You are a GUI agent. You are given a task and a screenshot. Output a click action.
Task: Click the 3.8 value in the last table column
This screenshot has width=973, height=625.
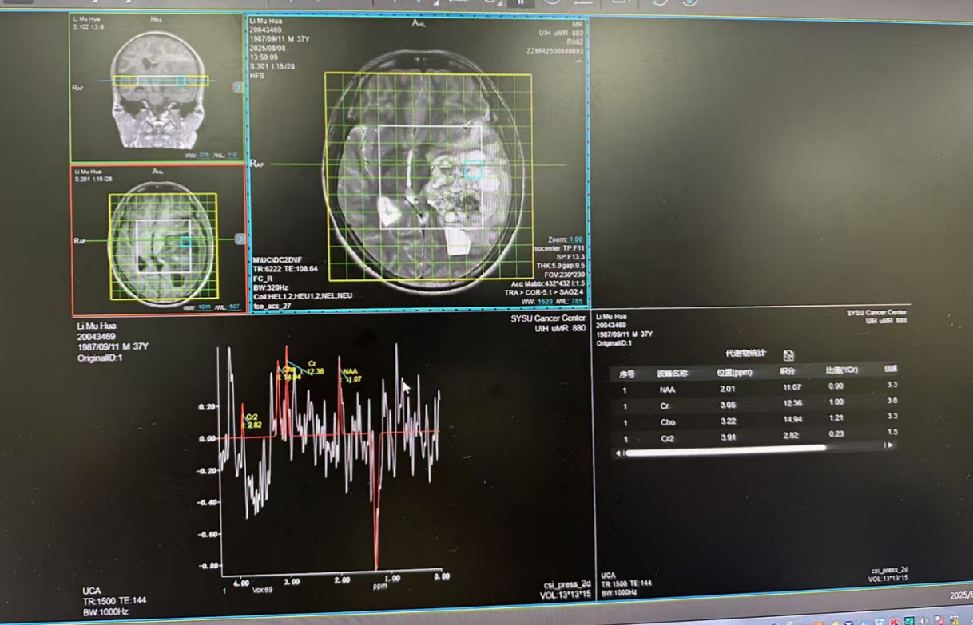pos(892,400)
